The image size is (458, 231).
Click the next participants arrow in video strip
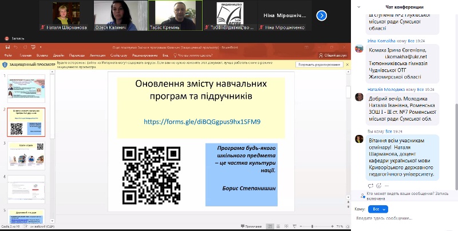click(321, 16)
